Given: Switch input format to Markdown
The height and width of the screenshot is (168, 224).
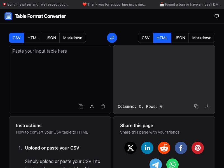Looking at the screenshot, I should 73,38.
